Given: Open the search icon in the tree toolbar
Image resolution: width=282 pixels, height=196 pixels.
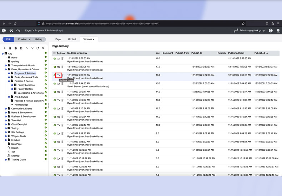Looking at the screenshot, I should tap(44, 48).
